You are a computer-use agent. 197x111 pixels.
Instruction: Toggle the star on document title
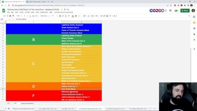62,10
